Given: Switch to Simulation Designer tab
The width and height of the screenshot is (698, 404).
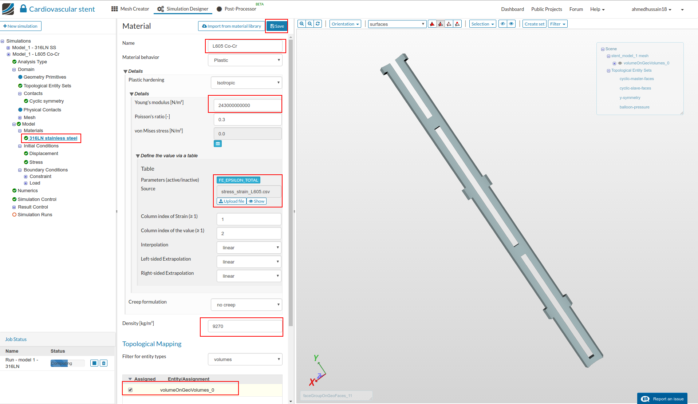Looking at the screenshot, I should (x=183, y=9).
